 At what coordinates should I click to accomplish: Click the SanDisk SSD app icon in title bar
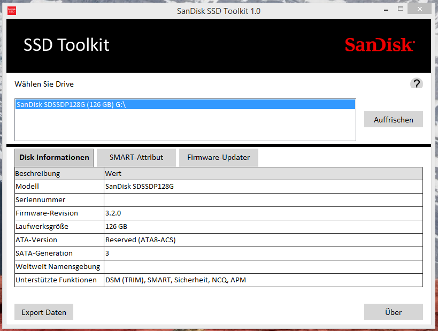pos(12,11)
